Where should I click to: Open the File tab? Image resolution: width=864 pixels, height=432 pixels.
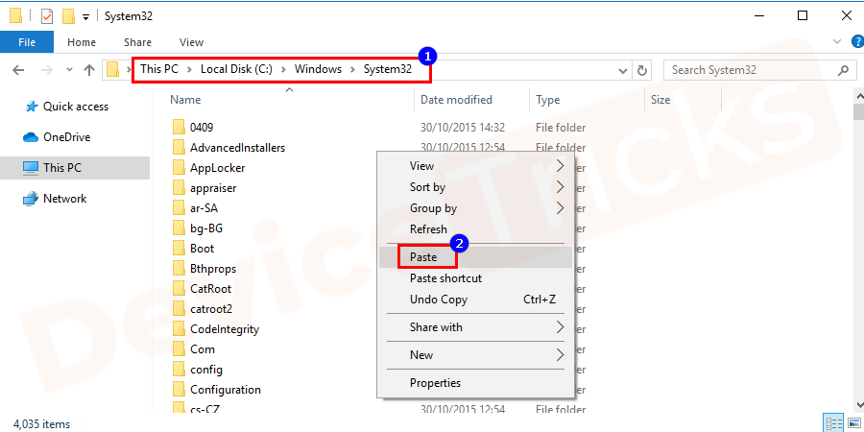pyautogui.click(x=27, y=42)
